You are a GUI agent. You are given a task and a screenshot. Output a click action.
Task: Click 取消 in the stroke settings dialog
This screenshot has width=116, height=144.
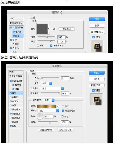[97, 79]
